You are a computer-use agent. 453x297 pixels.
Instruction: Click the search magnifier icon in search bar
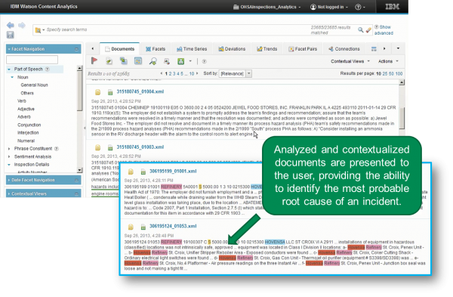pyautogui.click(x=360, y=29)
